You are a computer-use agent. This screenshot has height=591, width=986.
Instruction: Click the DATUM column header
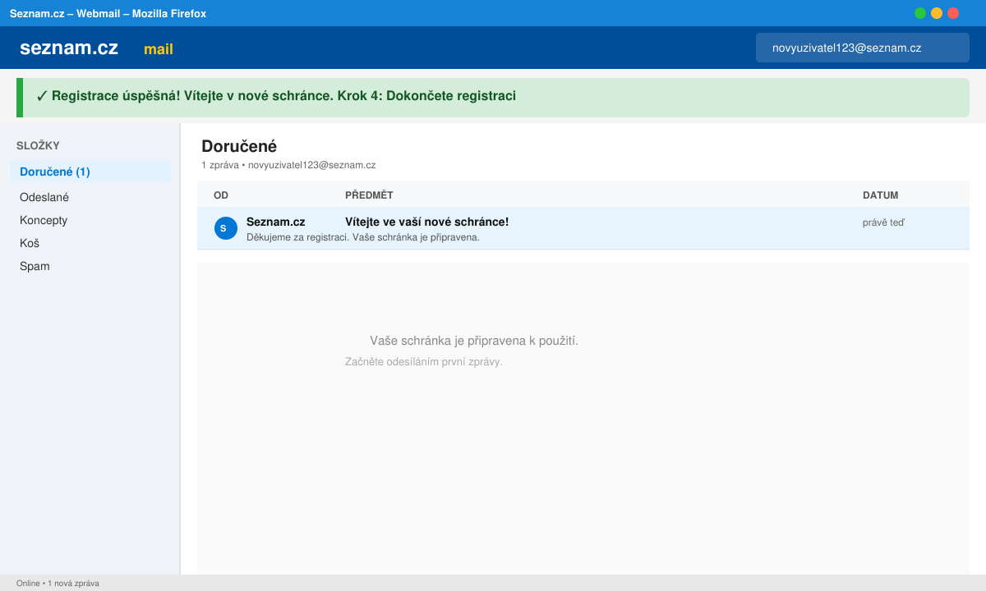coord(880,195)
